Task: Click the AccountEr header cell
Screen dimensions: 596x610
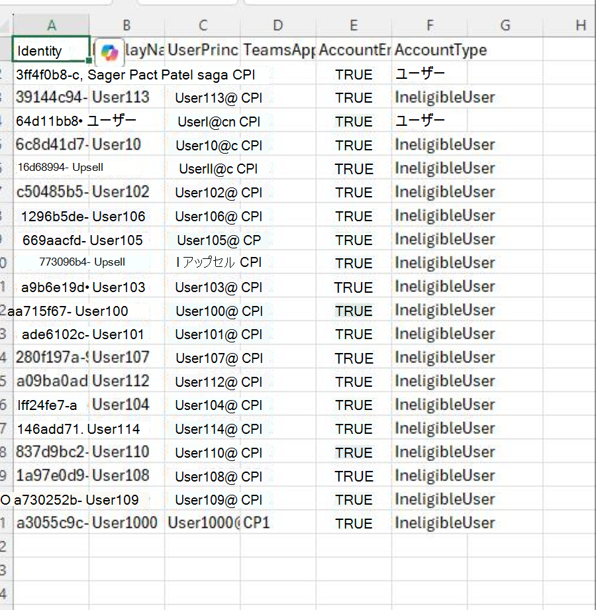Action: tap(354, 50)
